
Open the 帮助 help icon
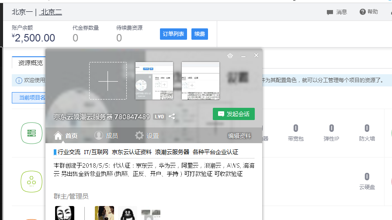pos(362,12)
